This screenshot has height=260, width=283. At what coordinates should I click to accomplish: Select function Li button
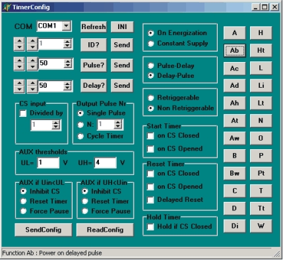(x=261, y=86)
